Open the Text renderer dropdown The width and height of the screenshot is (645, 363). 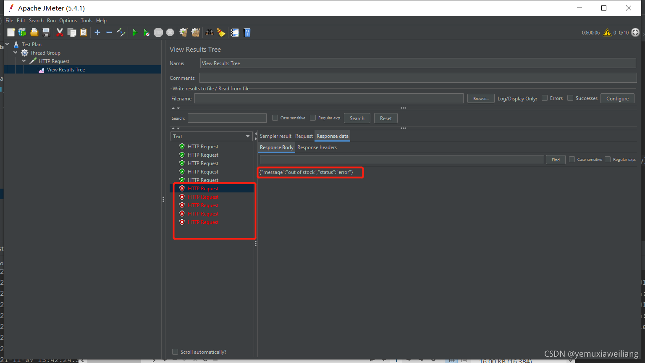(x=211, y=136)
